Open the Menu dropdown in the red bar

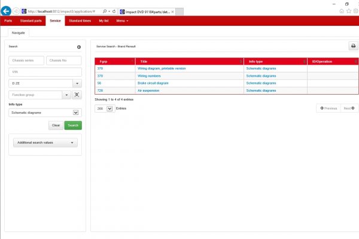click(122, 21)
